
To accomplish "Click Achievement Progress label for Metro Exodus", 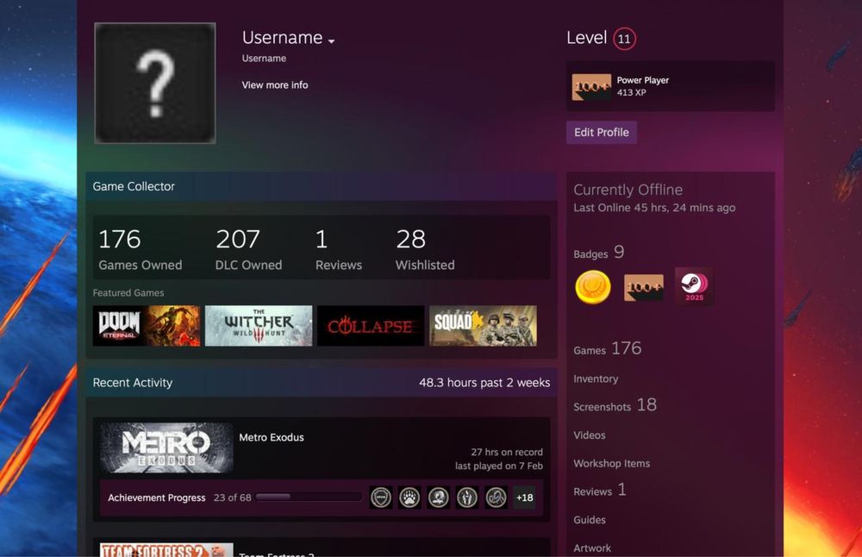I will tap(157, 498).
